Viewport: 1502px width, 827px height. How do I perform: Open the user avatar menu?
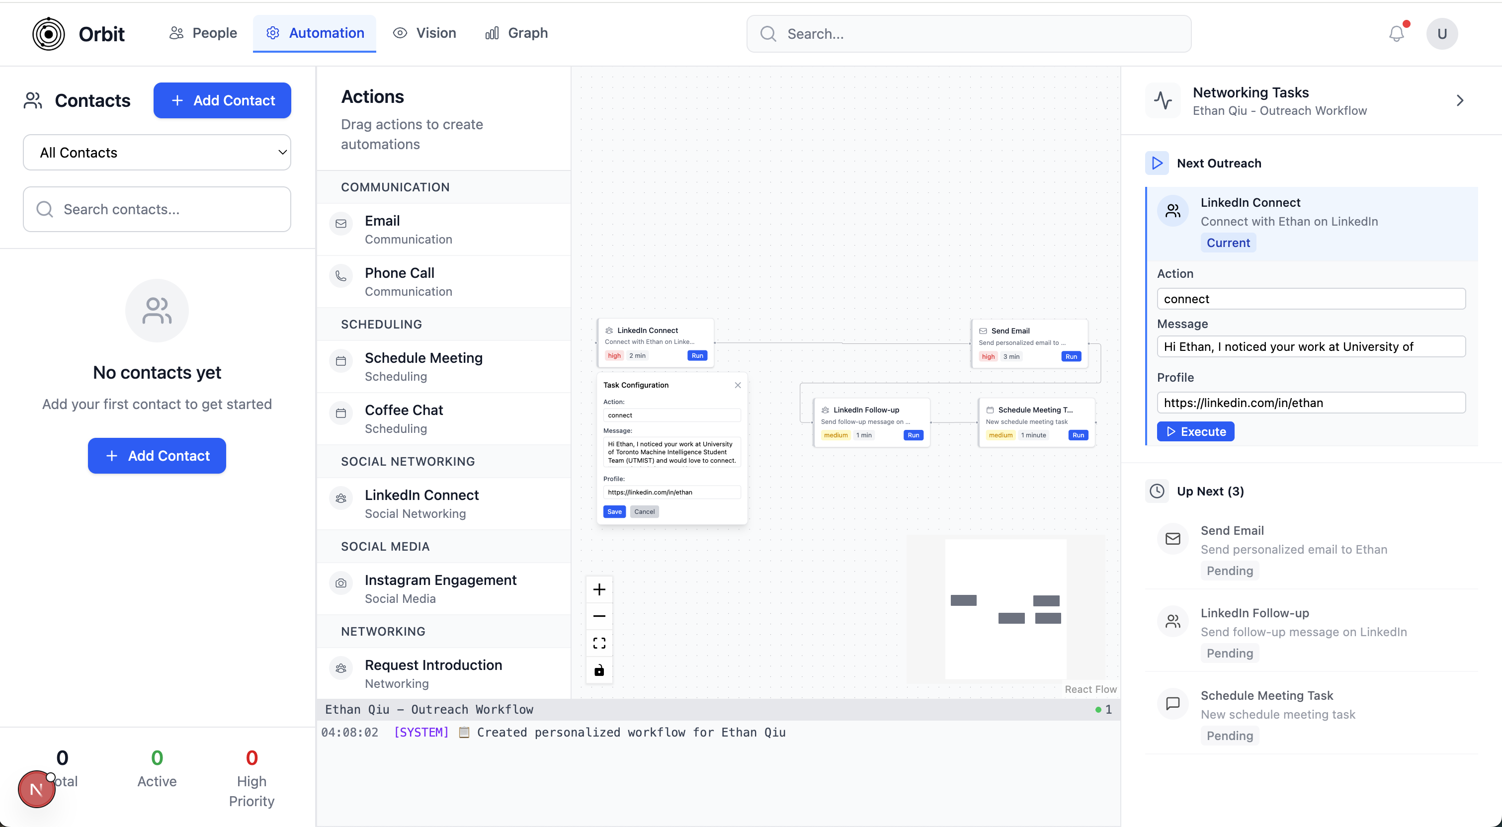[1441, 34]
